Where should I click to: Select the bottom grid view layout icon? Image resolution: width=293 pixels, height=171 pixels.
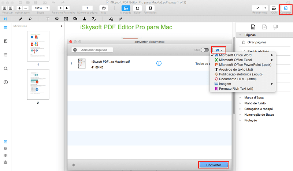coord(5,162)
